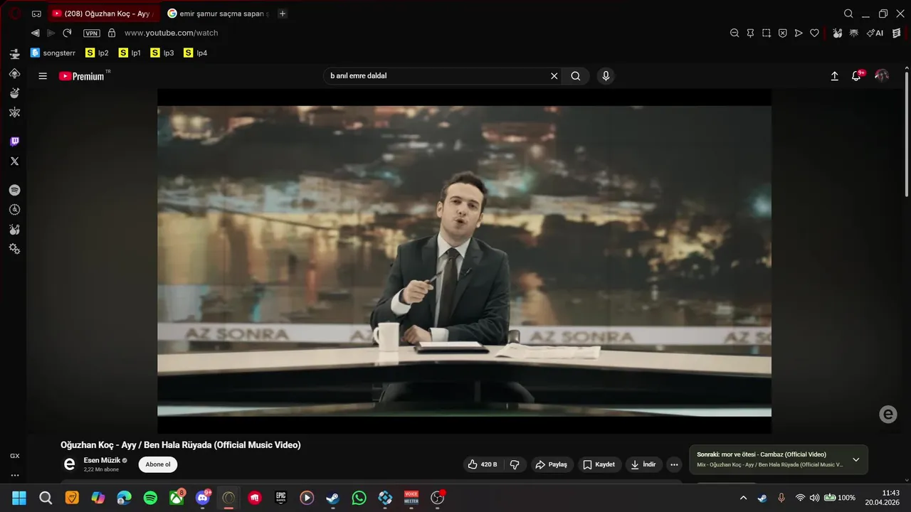This screenshot has height=512, width=911.
Task: Go forward with the browser forward arrow
Action: tap(51, 33)
